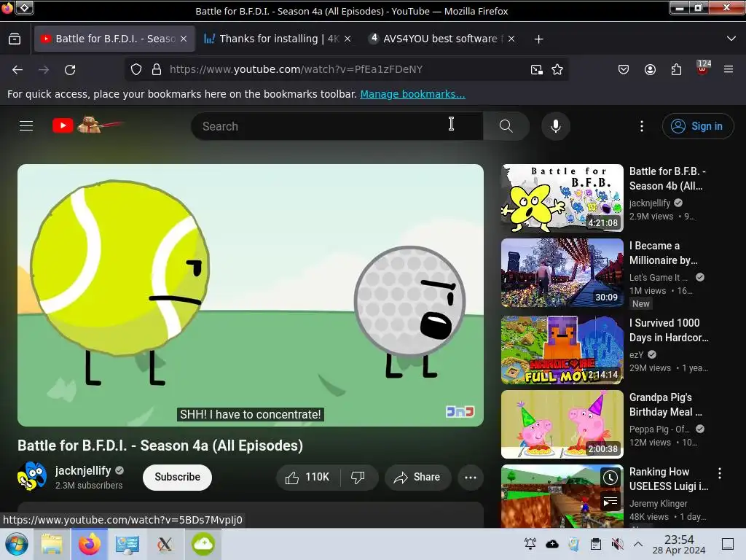Open the clipboard tray icon
Image resolution: width=746 pixels, height=560 pixels.
pos(595,544)
